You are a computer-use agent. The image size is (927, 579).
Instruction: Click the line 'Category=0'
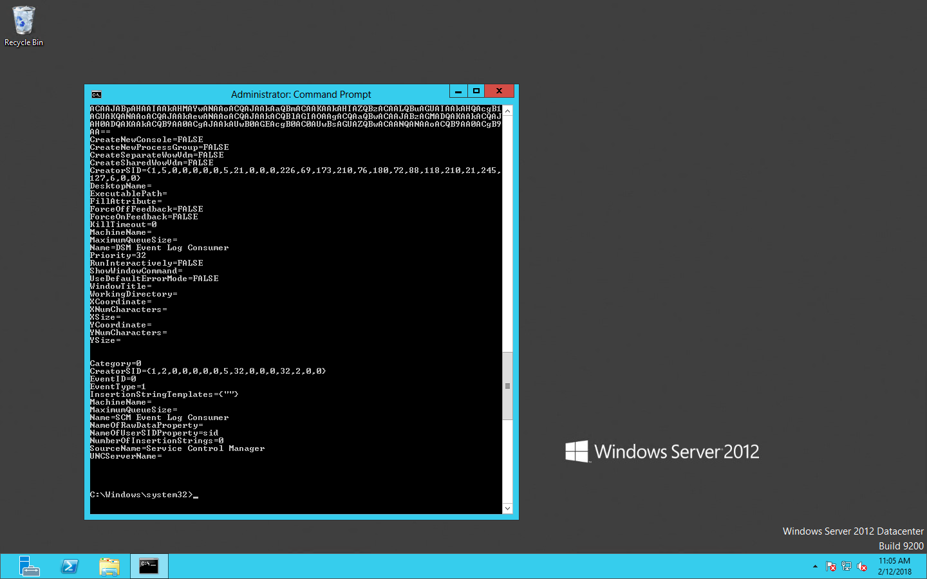tap(115, 363)
